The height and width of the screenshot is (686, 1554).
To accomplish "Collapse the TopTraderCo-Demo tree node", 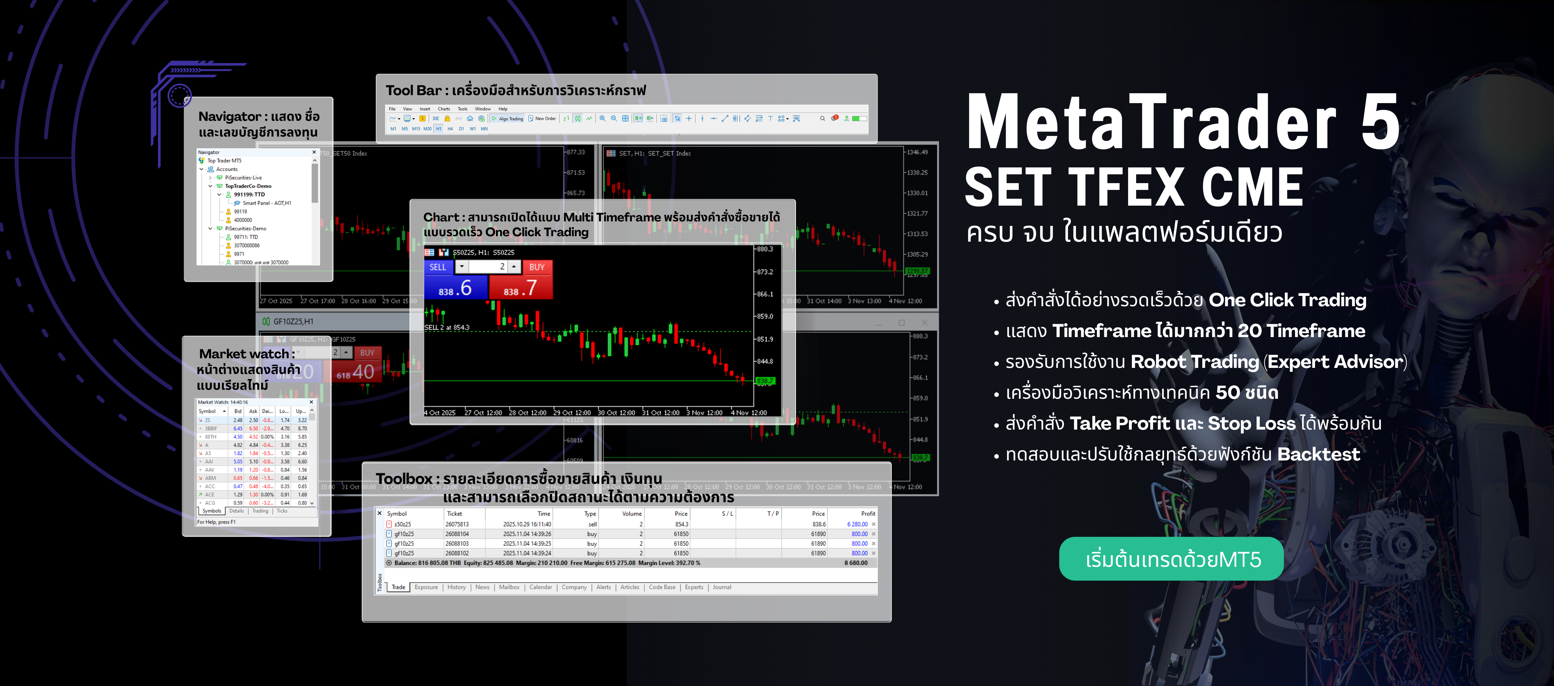I will (x=210, y=186).
